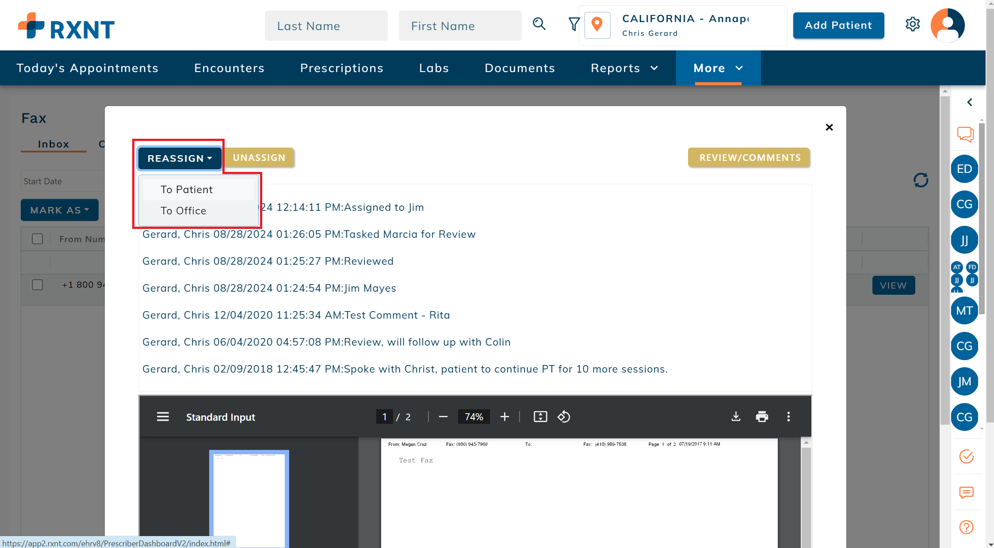Print the fax document
The height and width of the screenshot is (548, 994).
click(x=762, y=417)
